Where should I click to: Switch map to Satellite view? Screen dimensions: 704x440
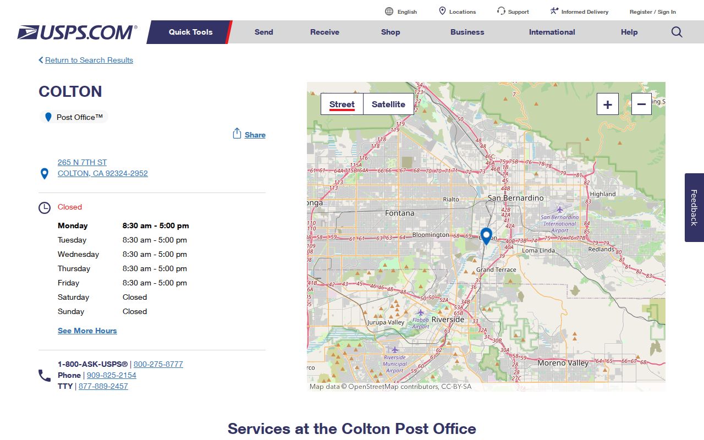(388, 104)
